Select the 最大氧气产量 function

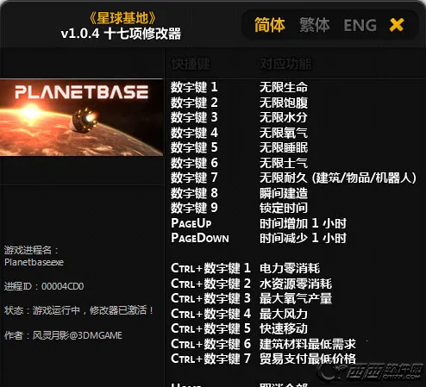[296, 298]
